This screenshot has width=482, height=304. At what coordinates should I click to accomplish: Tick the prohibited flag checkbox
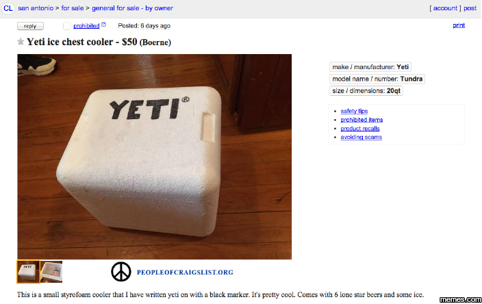click(66, 26)
